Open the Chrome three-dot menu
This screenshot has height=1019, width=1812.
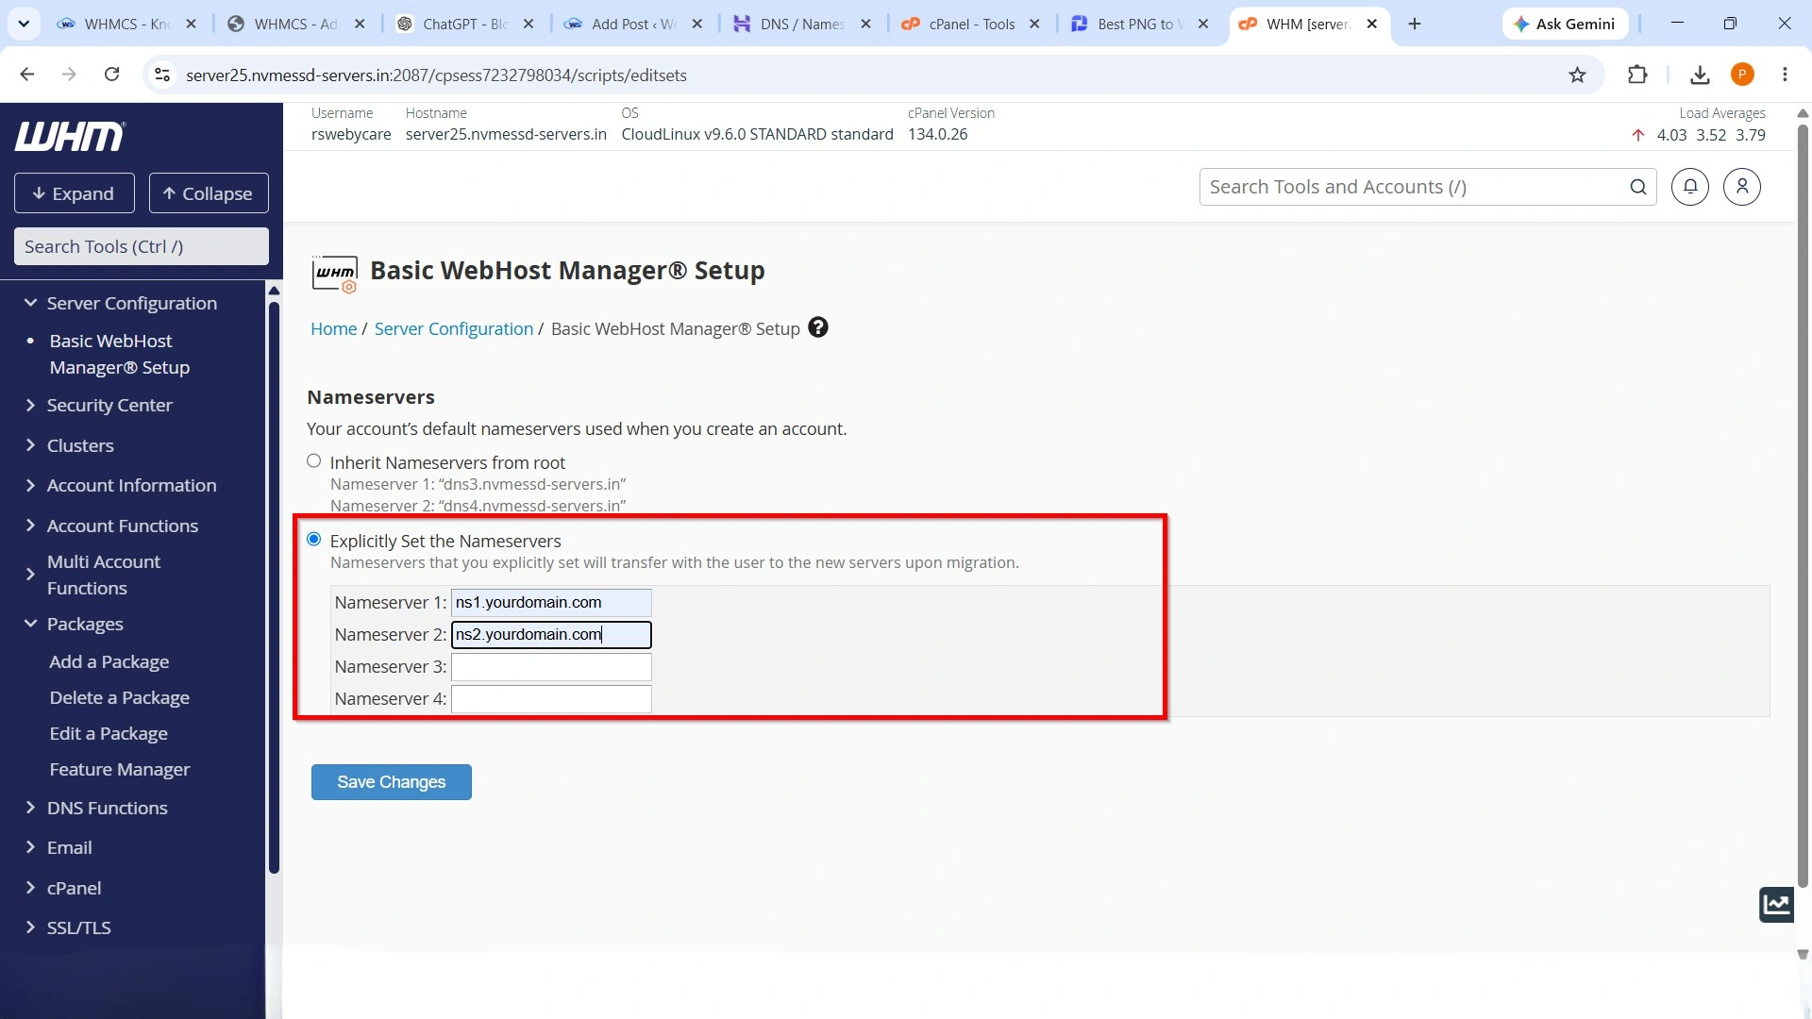[1785, 75]
